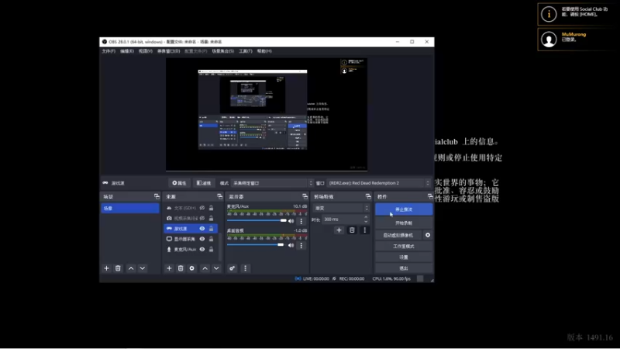Move selected source down in Sources panel
The height and width of the screenshot is (349, 620).
tap(216, 268)
